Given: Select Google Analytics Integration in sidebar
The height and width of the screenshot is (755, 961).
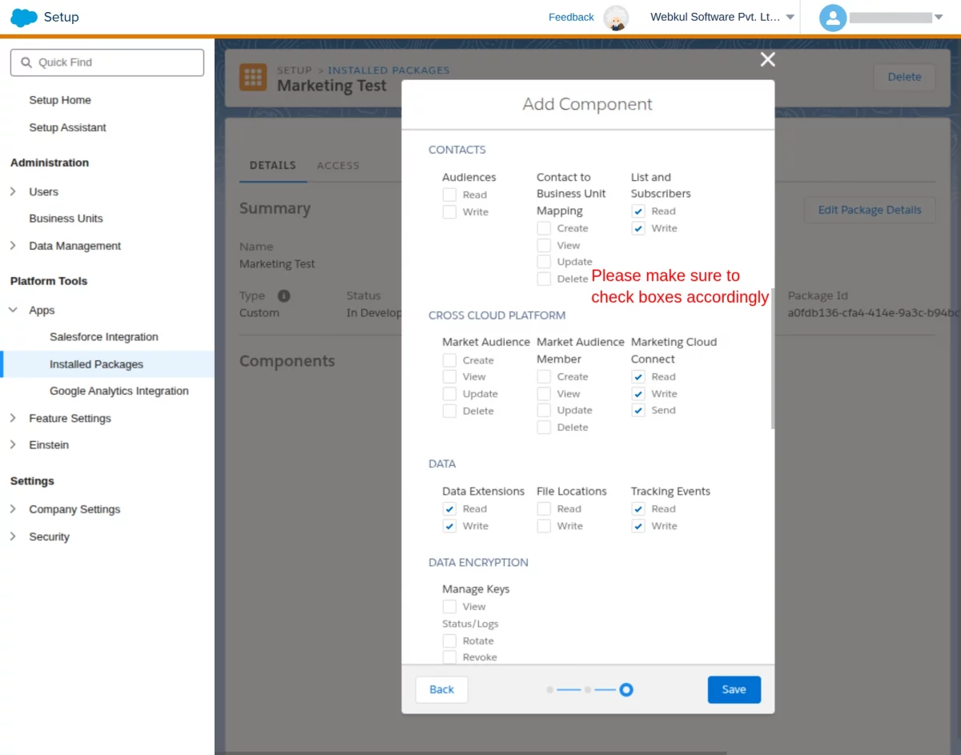Looking at the screenshot, I should 119,391.
